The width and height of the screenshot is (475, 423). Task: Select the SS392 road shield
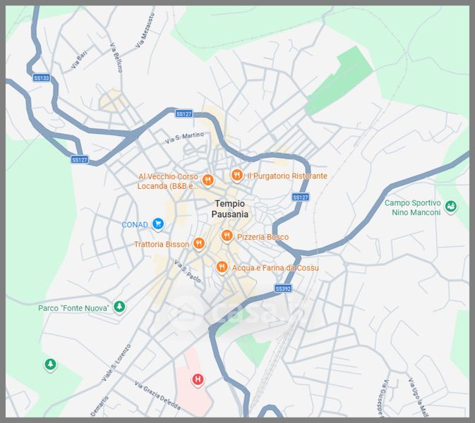283,289
